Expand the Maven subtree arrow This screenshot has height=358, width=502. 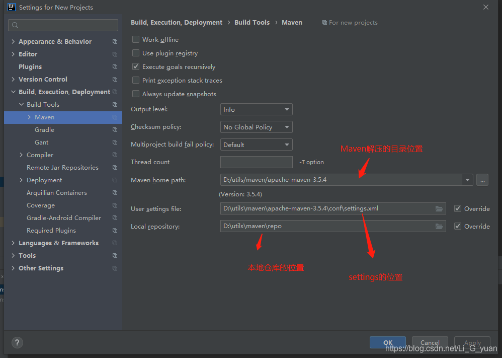29,117
